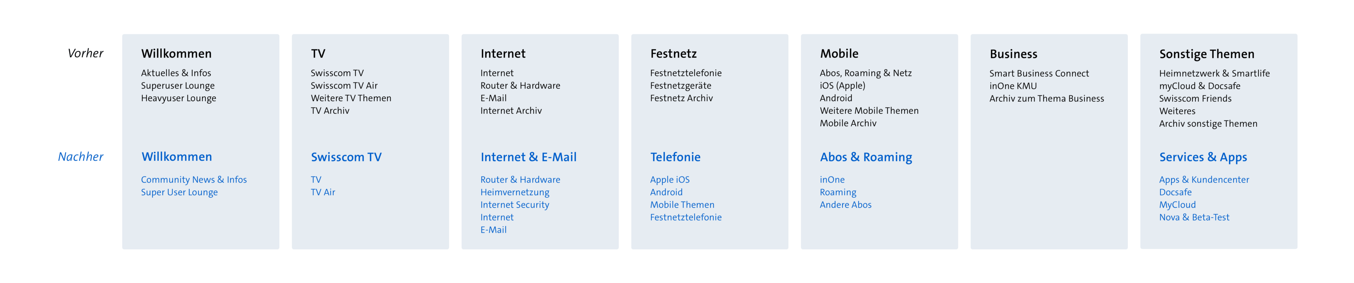Select the Nova & Beta-Test link
This screenshot has width=1354, height=283.
point(1194,217)
